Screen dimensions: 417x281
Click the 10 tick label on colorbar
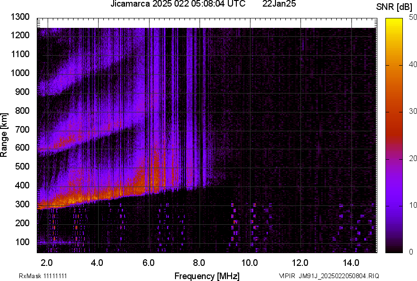pyautogui.click(x=413, y=205)
